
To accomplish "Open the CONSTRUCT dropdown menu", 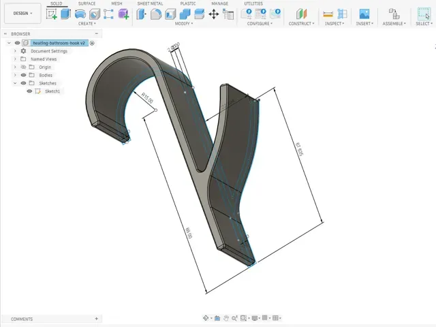I will click(x=301, y=24).
